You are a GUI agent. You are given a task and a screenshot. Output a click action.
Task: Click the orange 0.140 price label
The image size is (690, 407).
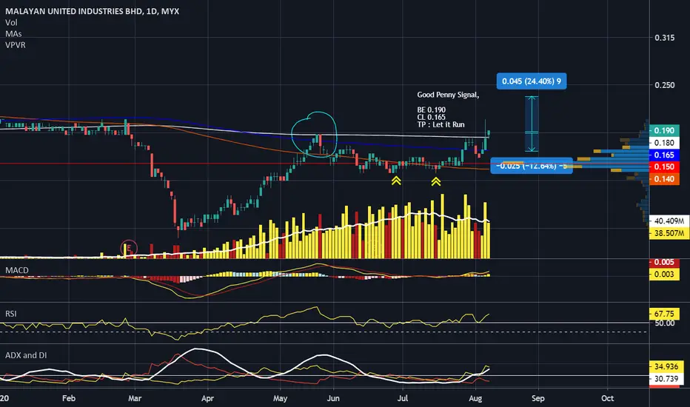[x=665, y=179]
